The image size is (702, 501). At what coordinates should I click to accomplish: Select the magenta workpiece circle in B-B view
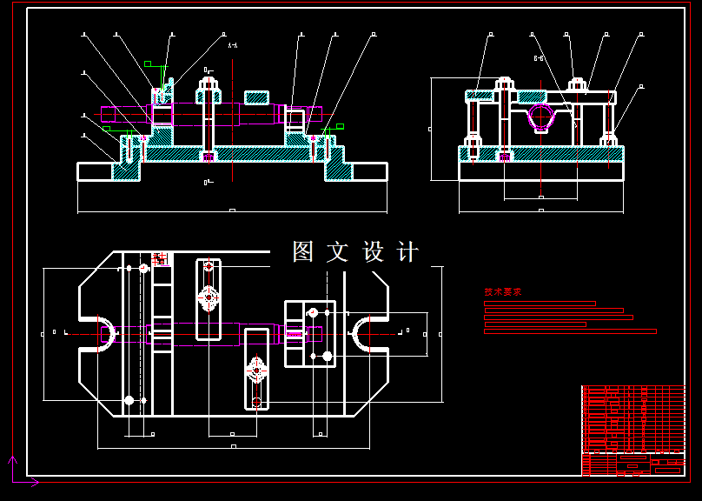[x=541, y=117]
